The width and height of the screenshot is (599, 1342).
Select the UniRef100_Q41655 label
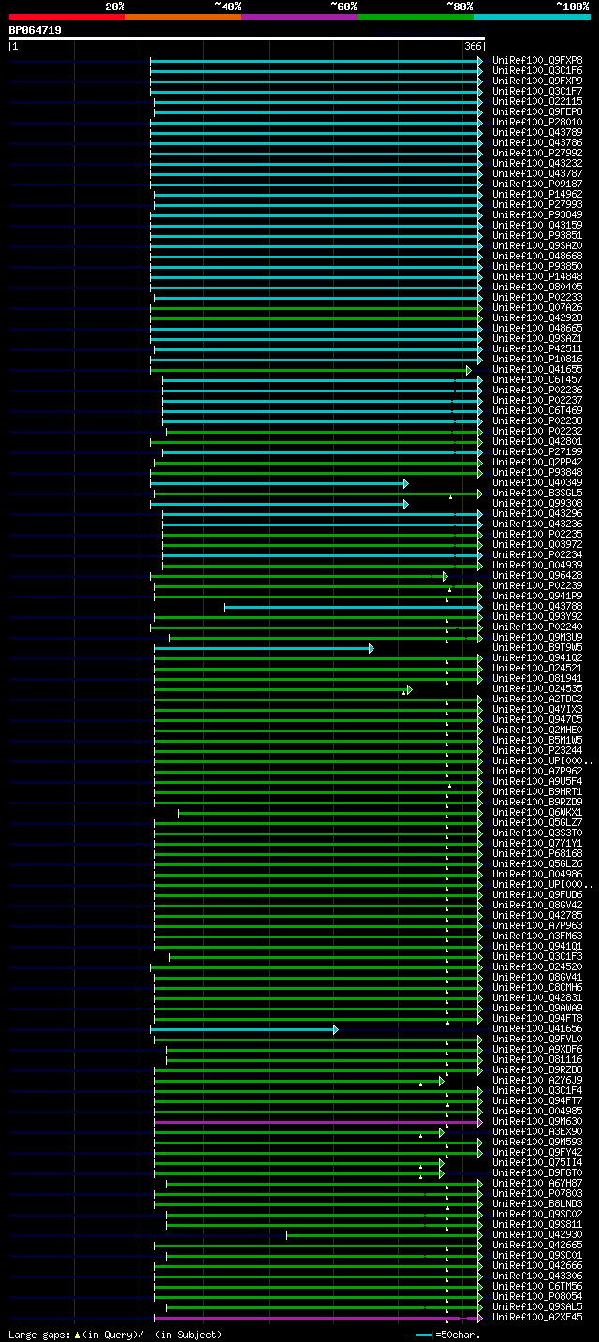(537, 370)
